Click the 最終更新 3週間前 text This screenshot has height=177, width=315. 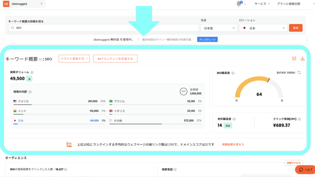286,72
